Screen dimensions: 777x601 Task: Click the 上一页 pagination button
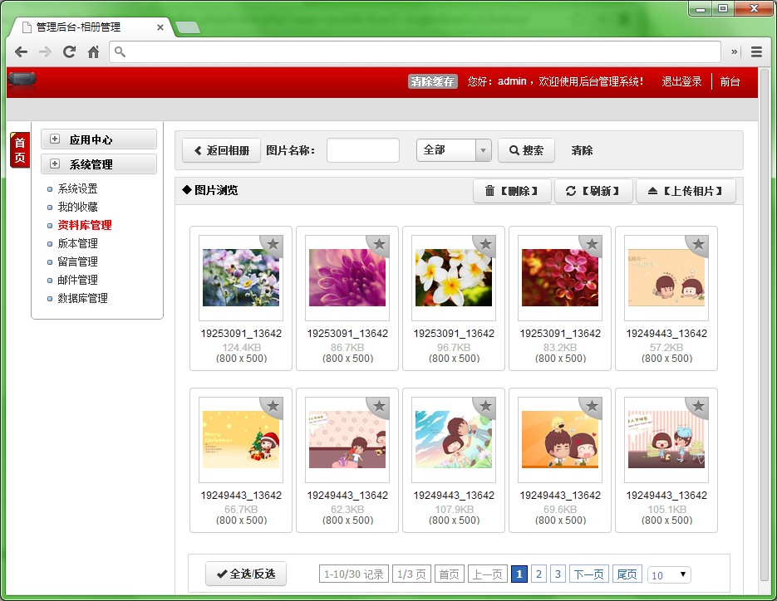click(487, 574)
